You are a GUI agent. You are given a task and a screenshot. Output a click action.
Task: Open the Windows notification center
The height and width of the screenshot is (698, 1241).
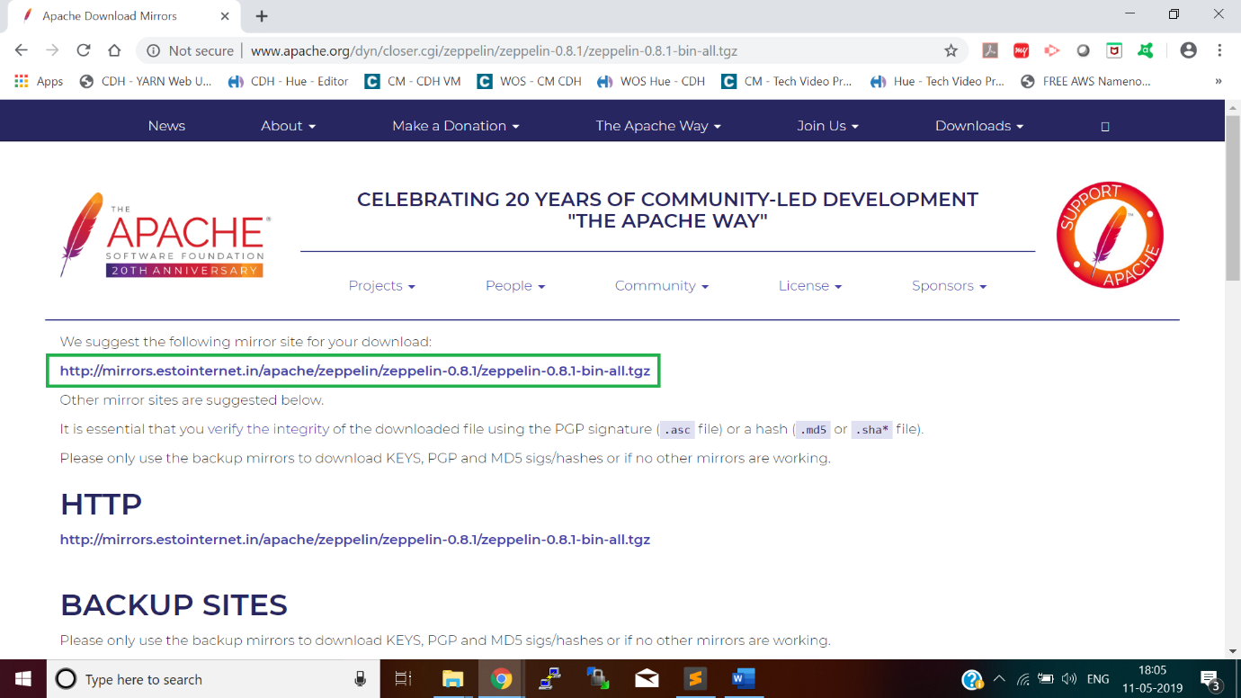pyautogui.click(x=1210, y=679)
